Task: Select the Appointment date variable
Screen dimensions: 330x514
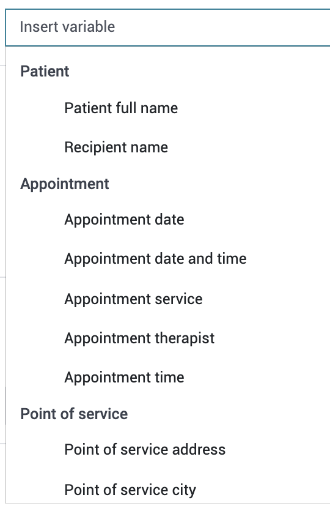Action: pos(167,219)
